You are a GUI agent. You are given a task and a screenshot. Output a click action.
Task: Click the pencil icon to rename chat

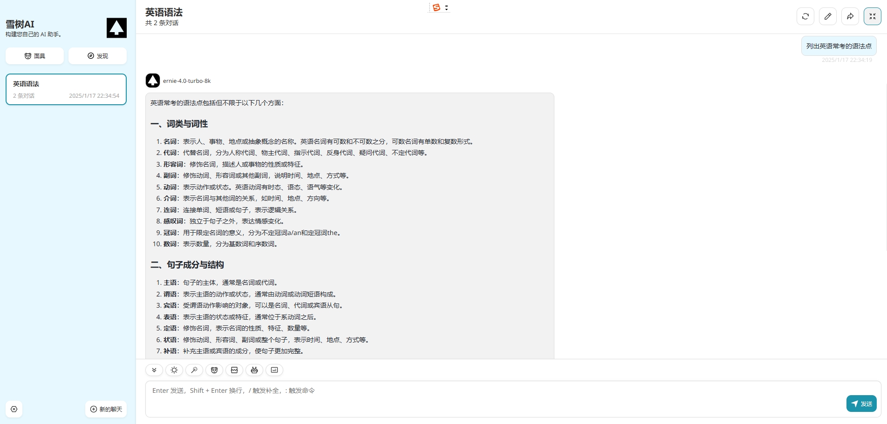[828, 16]
